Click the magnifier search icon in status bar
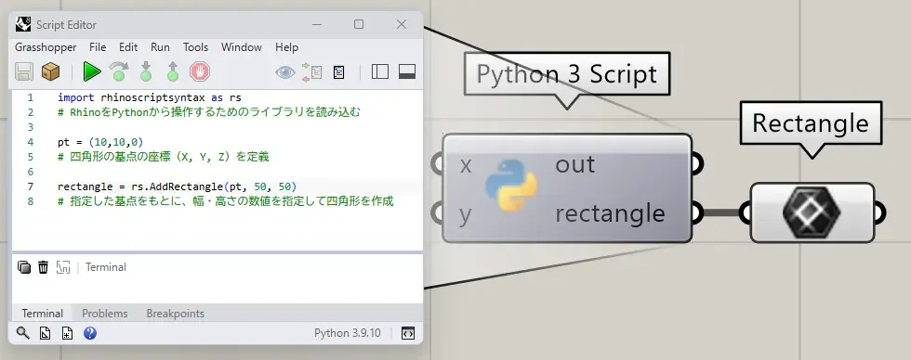The height and width of the screenshot is (360, 911). 22,333
